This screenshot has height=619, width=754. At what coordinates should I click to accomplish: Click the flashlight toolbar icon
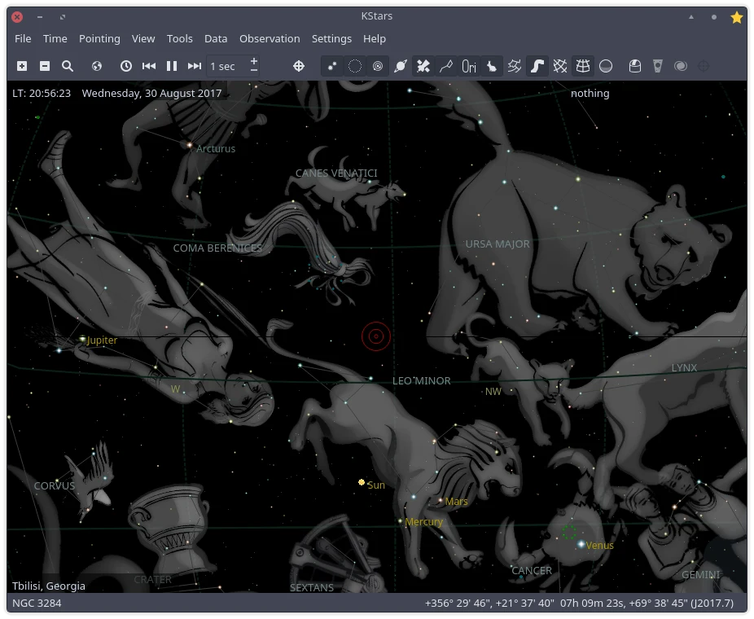pyautogui.click(x=658, y=66)
